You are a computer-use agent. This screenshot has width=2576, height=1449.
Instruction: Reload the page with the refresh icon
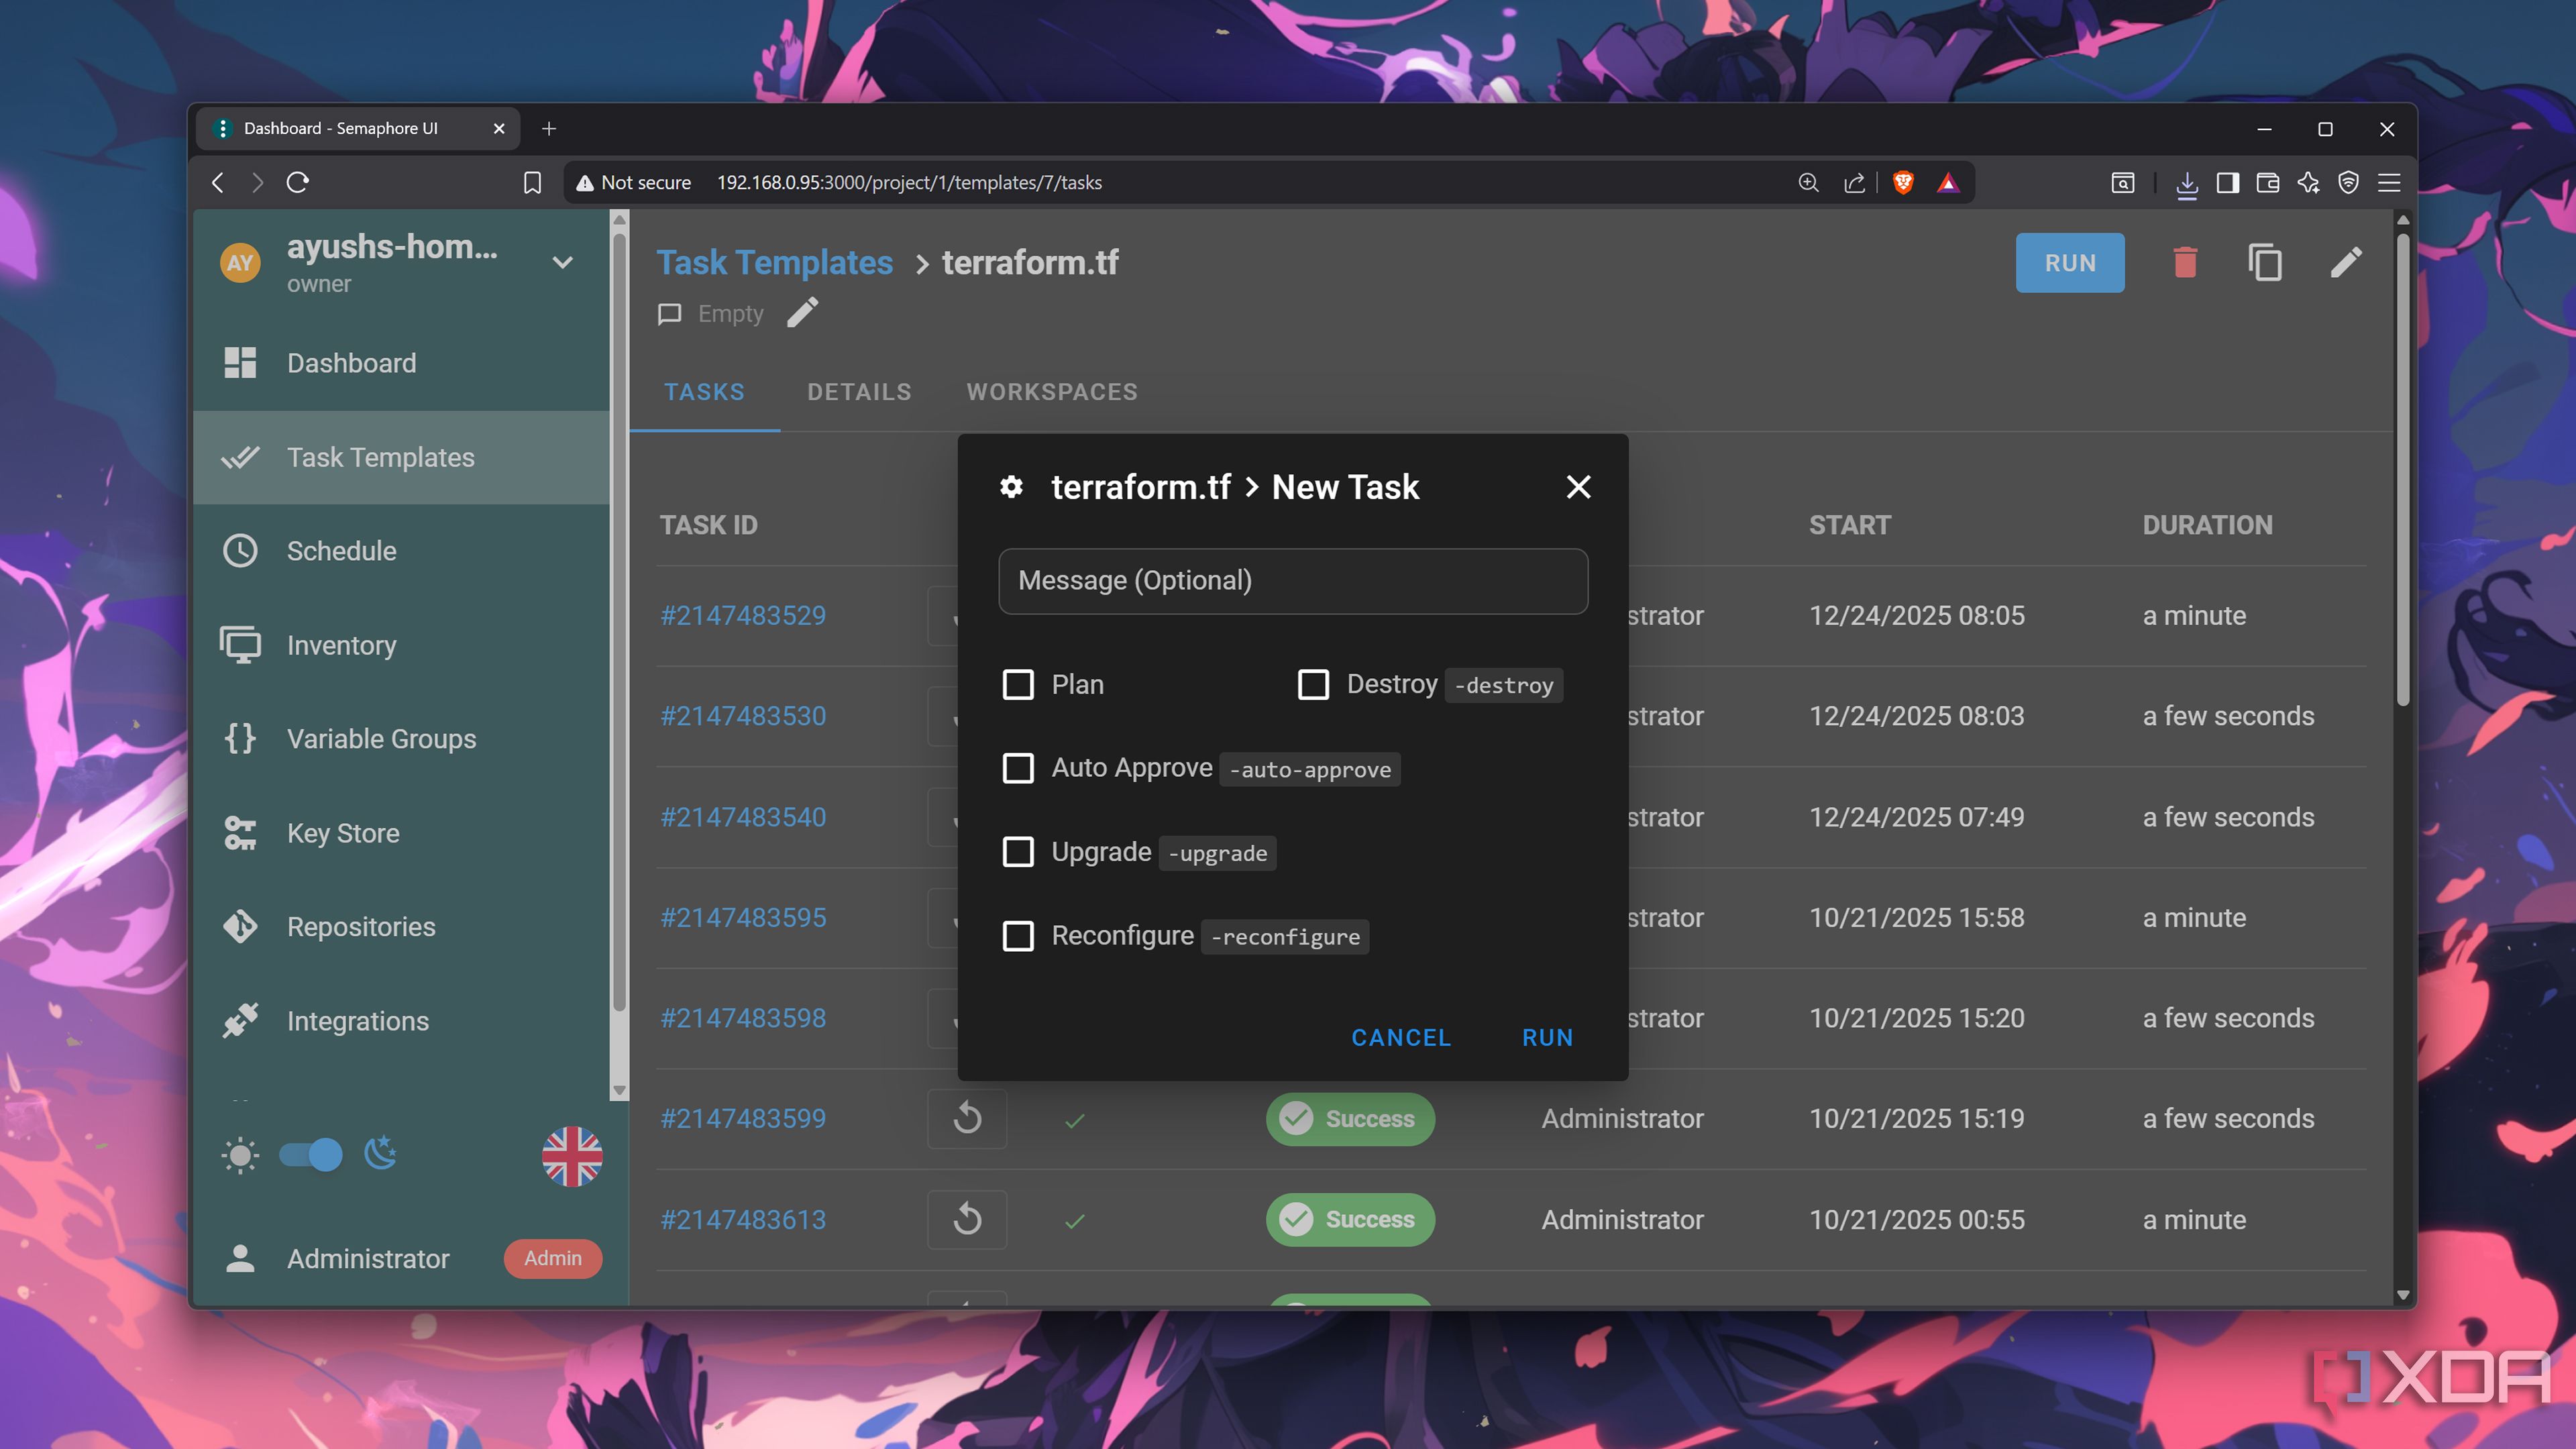(x=298, y=182)
